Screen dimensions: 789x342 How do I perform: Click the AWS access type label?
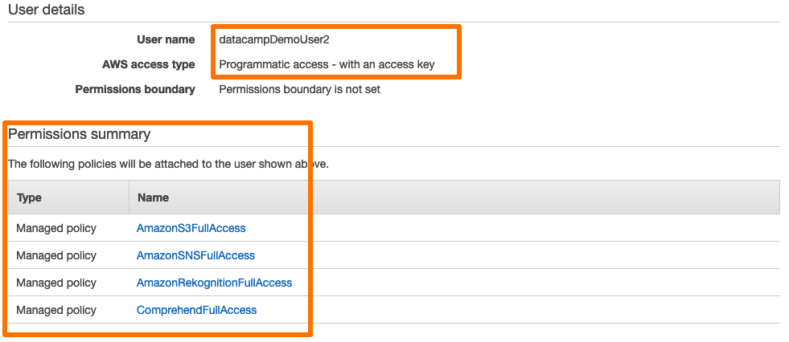pos(149,64)
